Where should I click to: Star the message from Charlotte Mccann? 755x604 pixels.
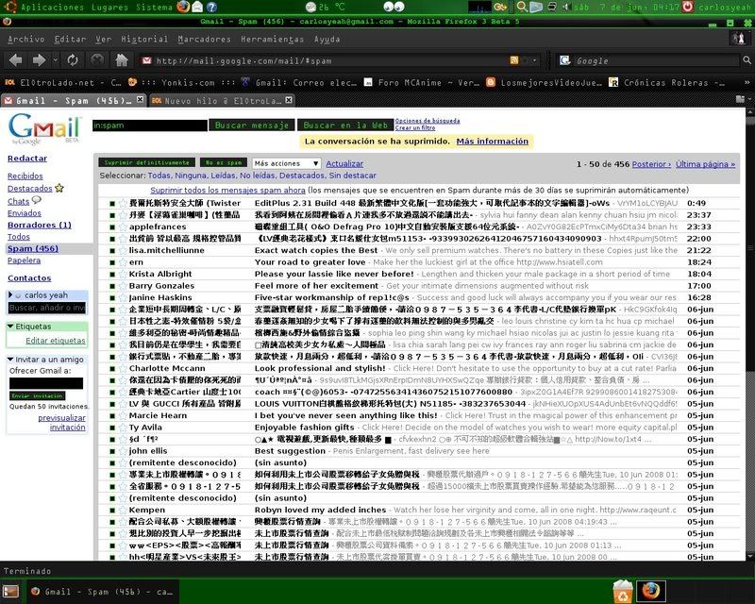[x=123, y=368]
